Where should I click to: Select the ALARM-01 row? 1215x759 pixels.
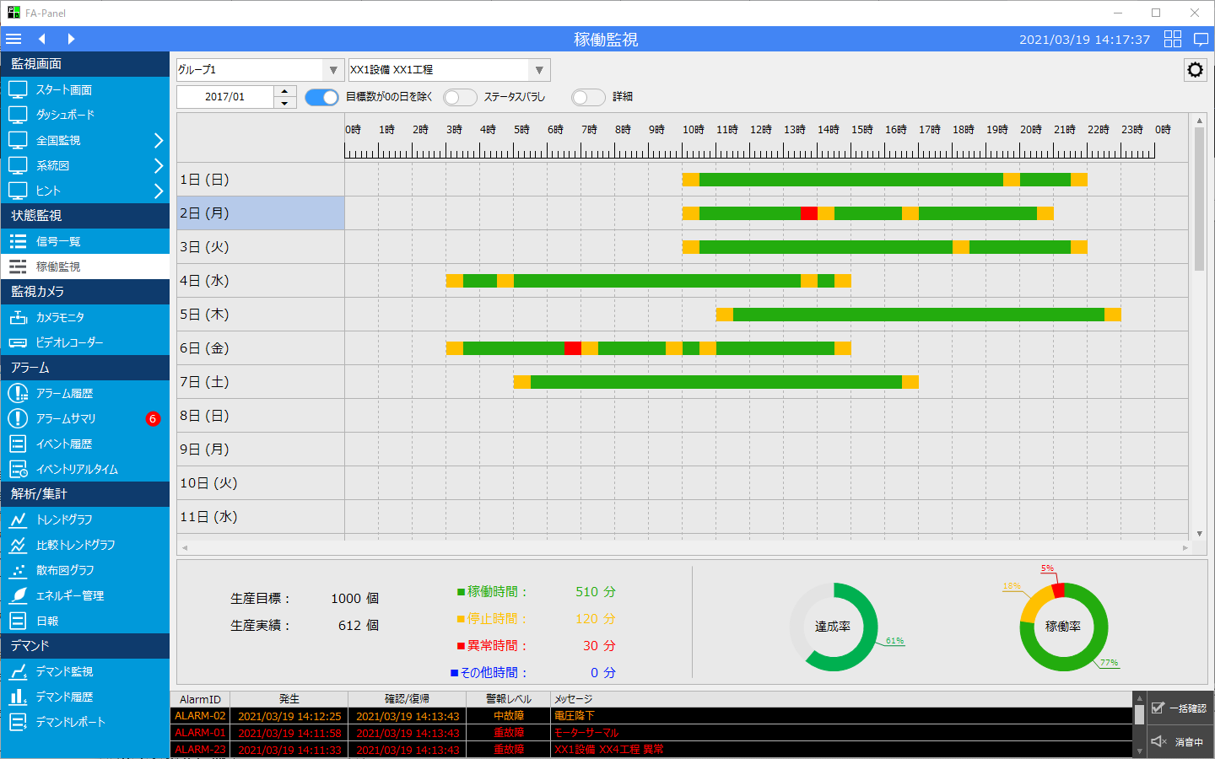click(x=651, y=733)
